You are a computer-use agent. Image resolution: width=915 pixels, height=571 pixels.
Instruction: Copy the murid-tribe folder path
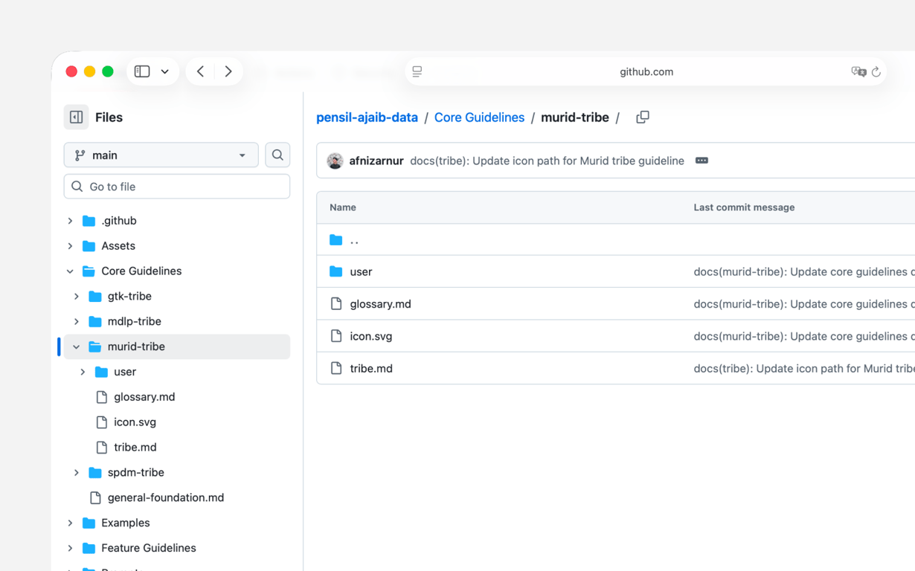642,117
